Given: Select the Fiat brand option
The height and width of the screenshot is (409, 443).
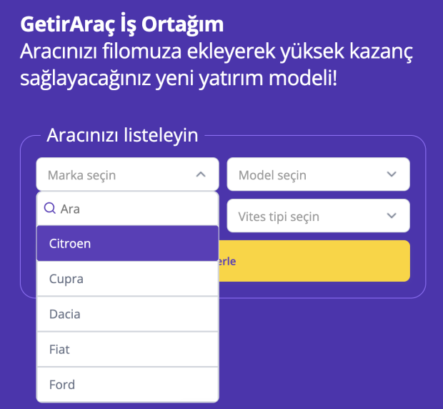Looking at the screenshot, I should pos(127,350).
